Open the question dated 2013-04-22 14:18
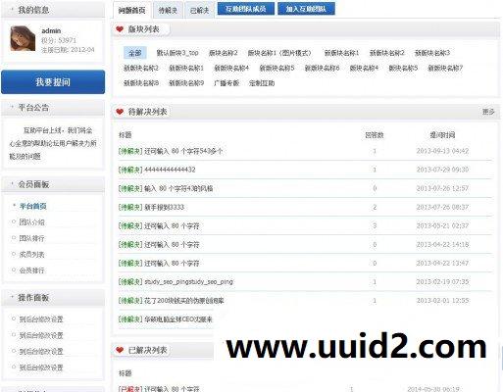This screenshot has width=503, height=392. (x=172, y=244)
